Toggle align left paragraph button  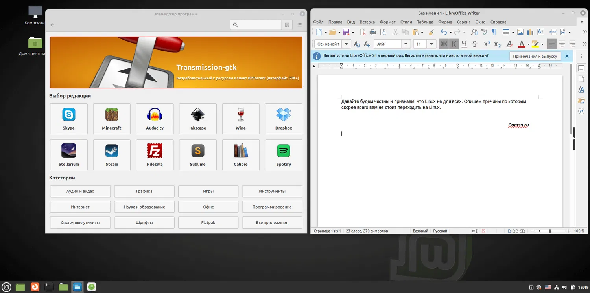click(552, 44)
